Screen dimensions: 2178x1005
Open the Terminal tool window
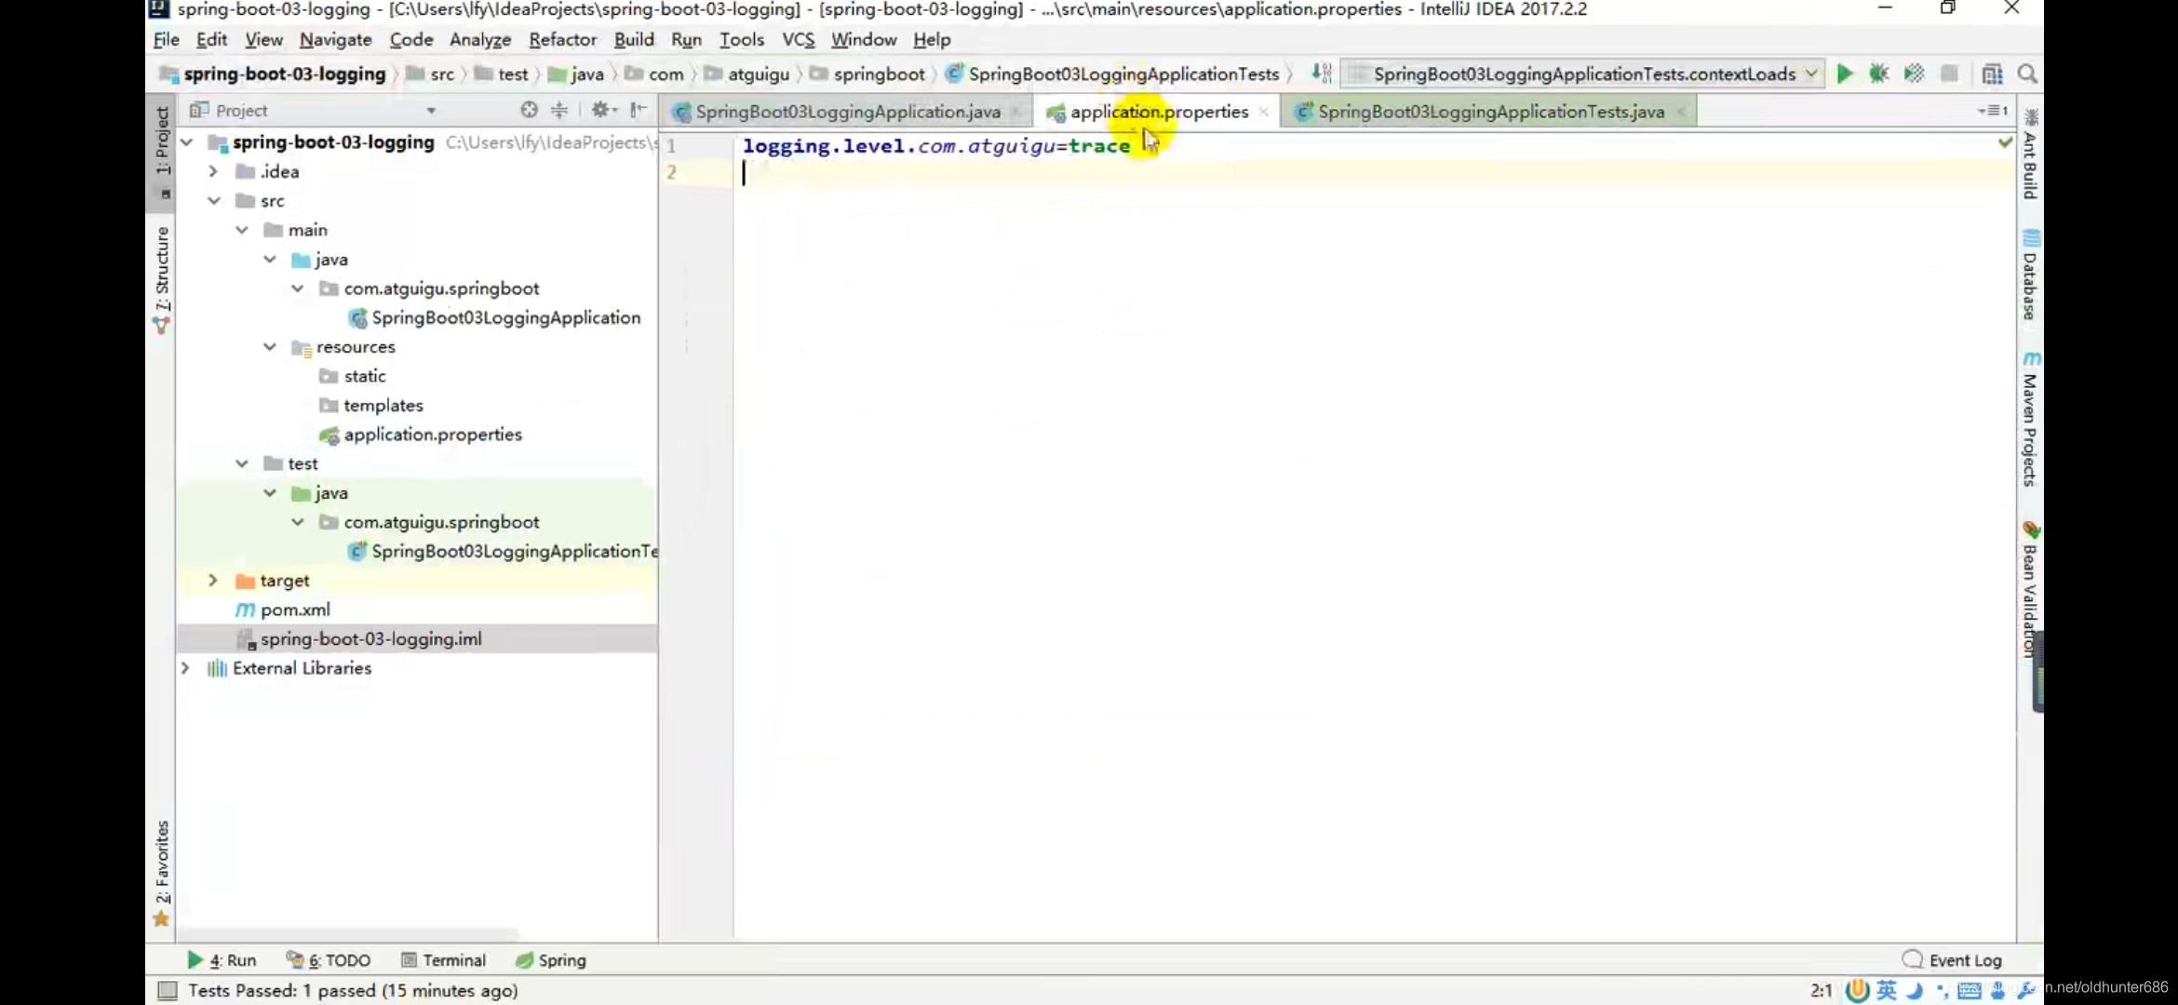click(443, 959)
